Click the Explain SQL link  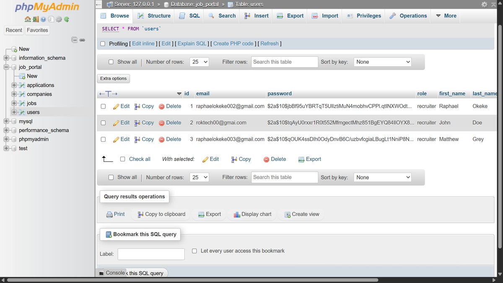tap(192, 44)
